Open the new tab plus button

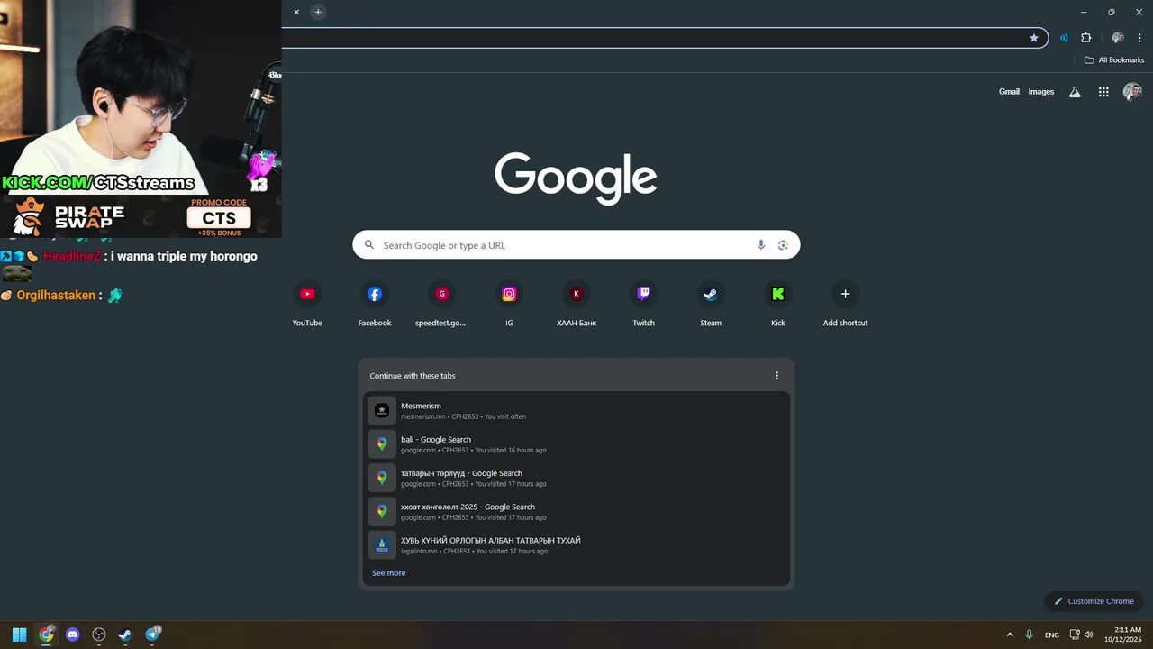(318, 12)
